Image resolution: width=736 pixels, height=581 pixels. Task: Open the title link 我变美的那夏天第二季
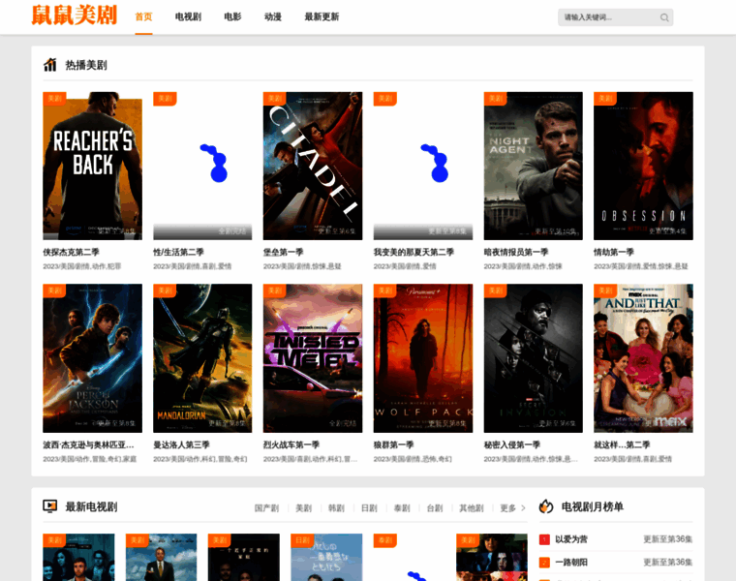pyautogui.click(x=414, y=253)
